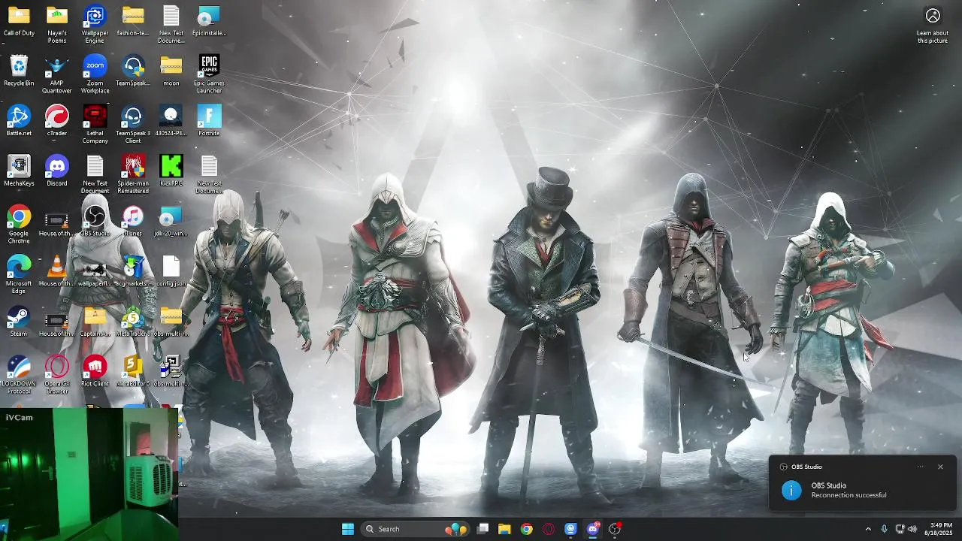
Task: Open the iVCam taskbar icon
Action: (x=570, y=529)
